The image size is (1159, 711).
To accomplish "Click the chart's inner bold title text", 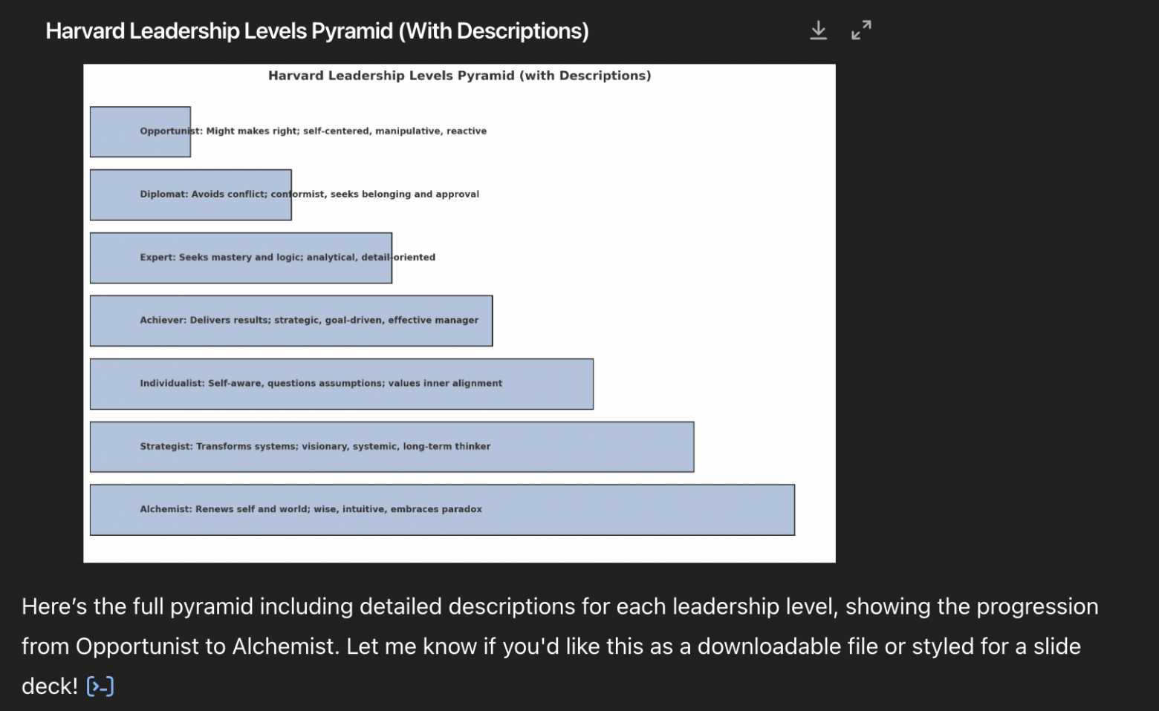I will 459,76.
